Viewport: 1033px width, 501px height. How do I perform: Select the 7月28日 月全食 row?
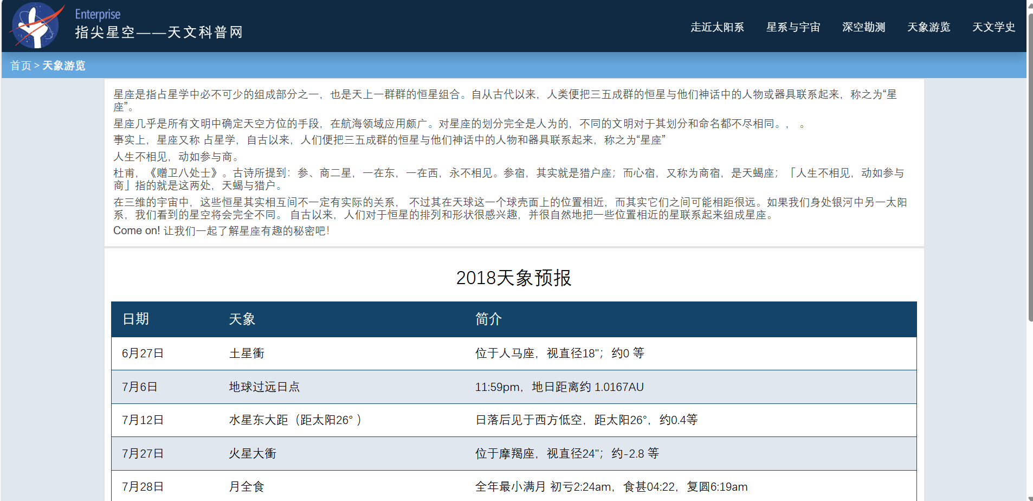(513, 487)
